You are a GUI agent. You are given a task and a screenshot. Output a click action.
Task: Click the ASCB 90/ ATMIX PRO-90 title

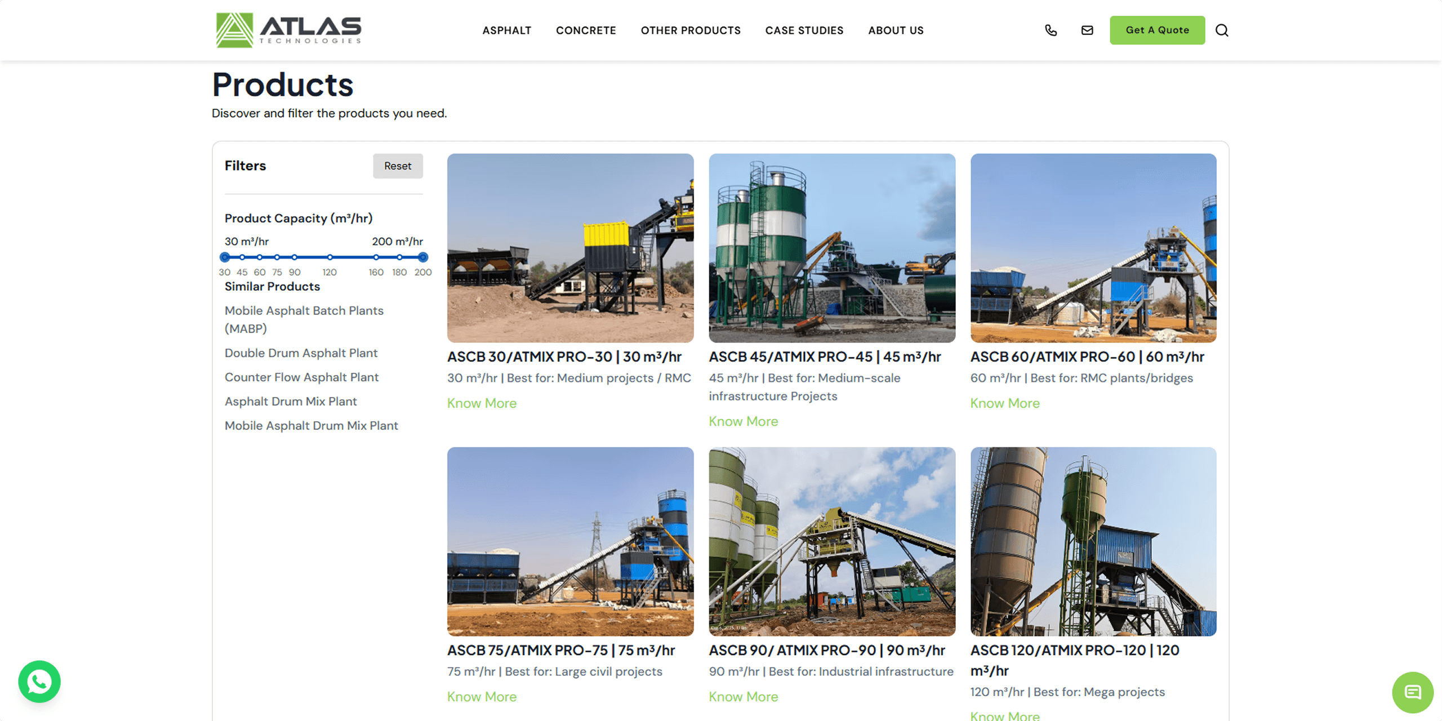pos(826,651)
